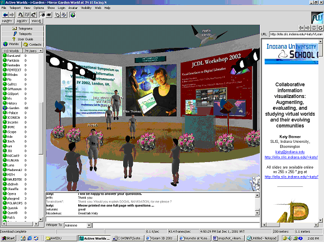Screen dimensions: 324x243
Task: Open the User Guide panel button
Action: pos(22,39)
